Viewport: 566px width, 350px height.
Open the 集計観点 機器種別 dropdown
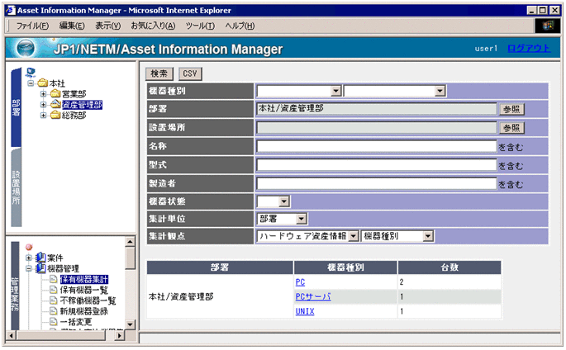pyautogui.click(x=428, y=236)
